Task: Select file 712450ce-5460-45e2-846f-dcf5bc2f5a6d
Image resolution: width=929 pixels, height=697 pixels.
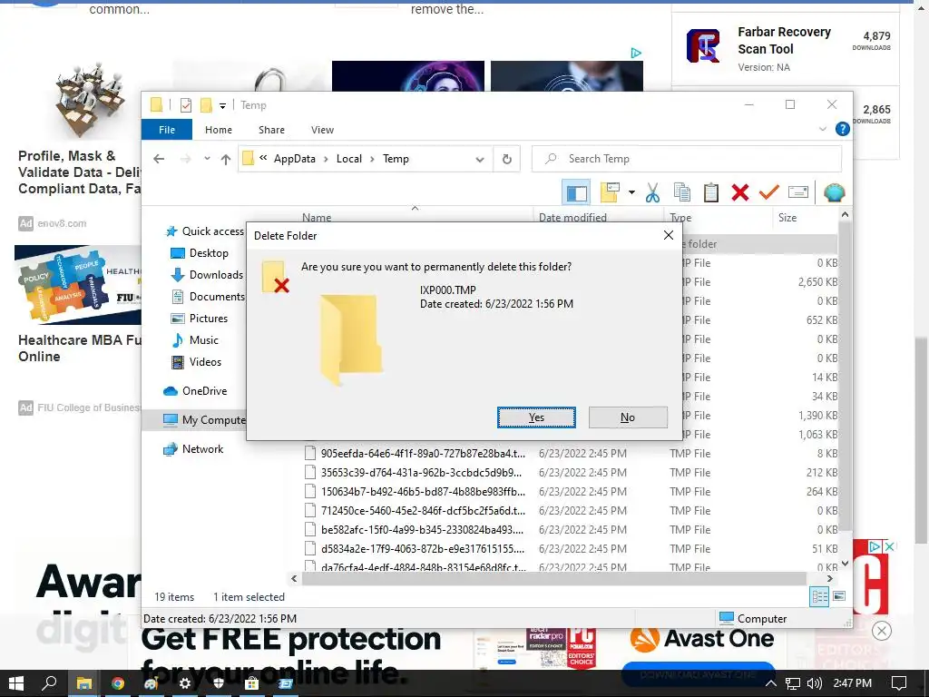Action: pos(423,510)
